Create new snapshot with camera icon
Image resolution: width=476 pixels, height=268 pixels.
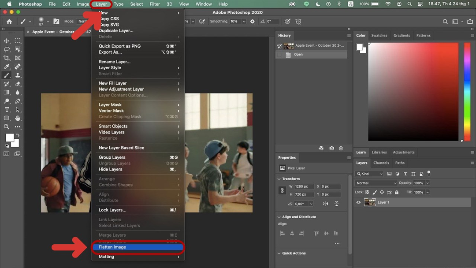coord(331,148)
